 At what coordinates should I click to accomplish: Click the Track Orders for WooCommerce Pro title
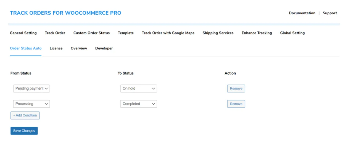point(65,13)
